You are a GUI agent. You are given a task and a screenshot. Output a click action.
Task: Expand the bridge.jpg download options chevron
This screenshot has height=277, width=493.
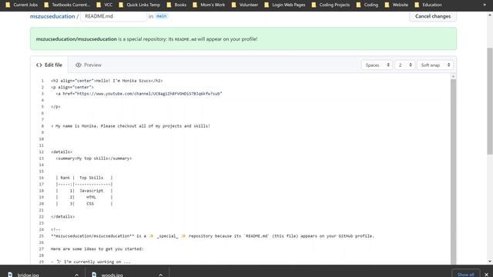click(x=77, y=275)
